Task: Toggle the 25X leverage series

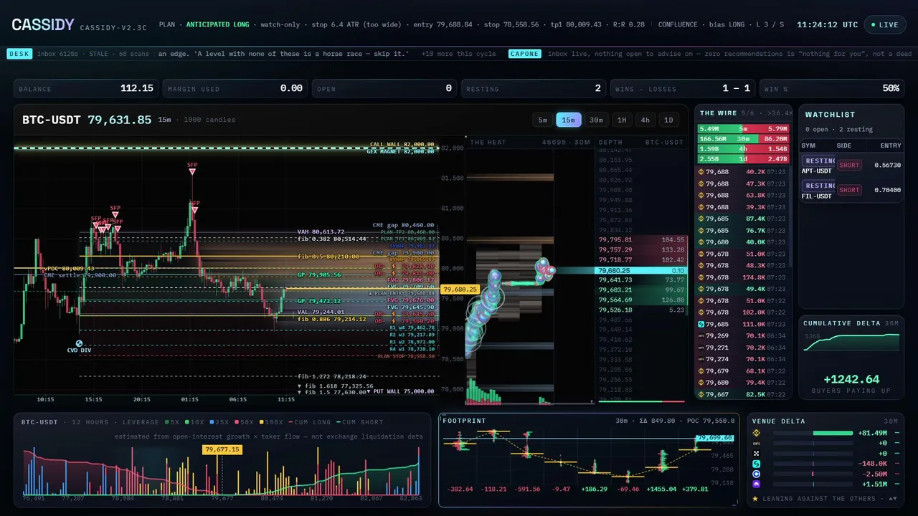Action: click(x=218, y=422)
